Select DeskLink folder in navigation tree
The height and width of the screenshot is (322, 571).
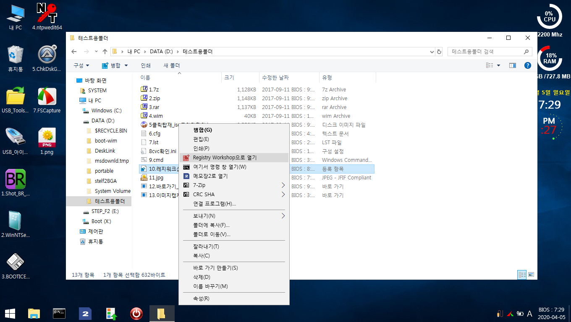[105, 151]
